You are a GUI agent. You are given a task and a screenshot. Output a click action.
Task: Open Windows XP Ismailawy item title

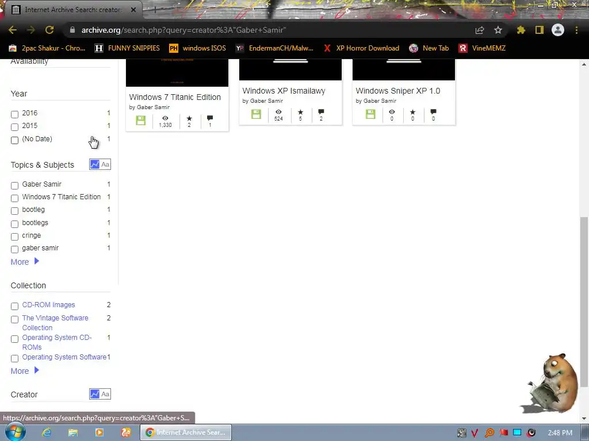pos(284,91)
